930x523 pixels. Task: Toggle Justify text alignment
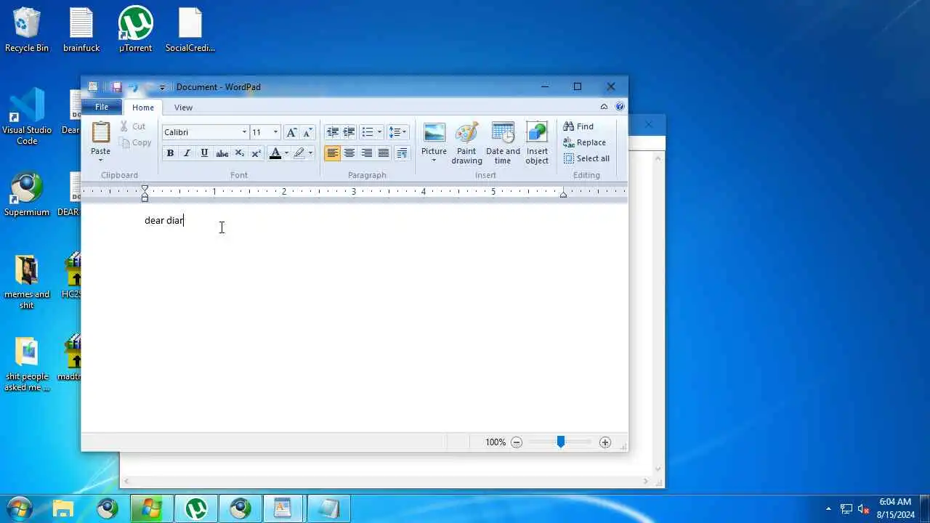tap(384, 153)
